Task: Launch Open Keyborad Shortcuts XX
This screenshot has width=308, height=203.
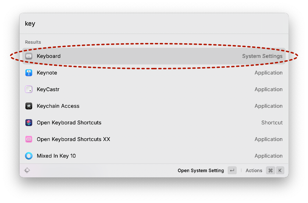Action: pos(153,139)
